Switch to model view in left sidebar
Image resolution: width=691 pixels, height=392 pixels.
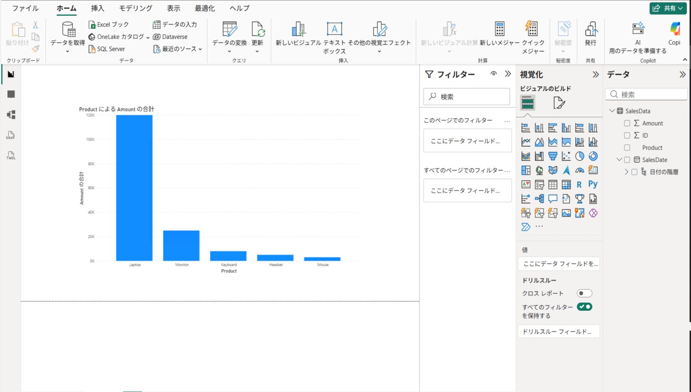click(11, 115)
